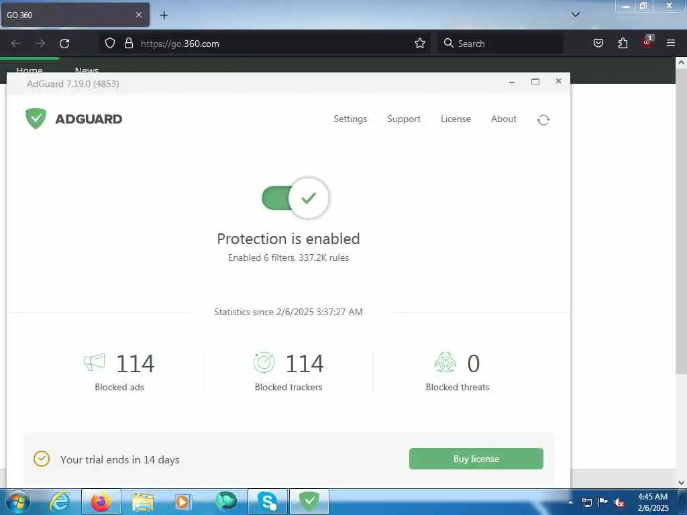The image size is (687, 515).
Task: Click the Blocked ads megaphone icon
Action: tap(95, 362)
